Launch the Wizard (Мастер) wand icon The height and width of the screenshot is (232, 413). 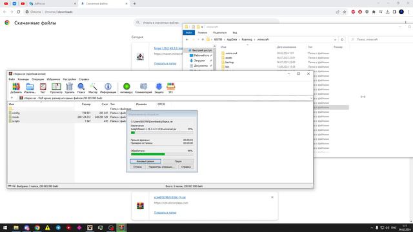[93, 88]
